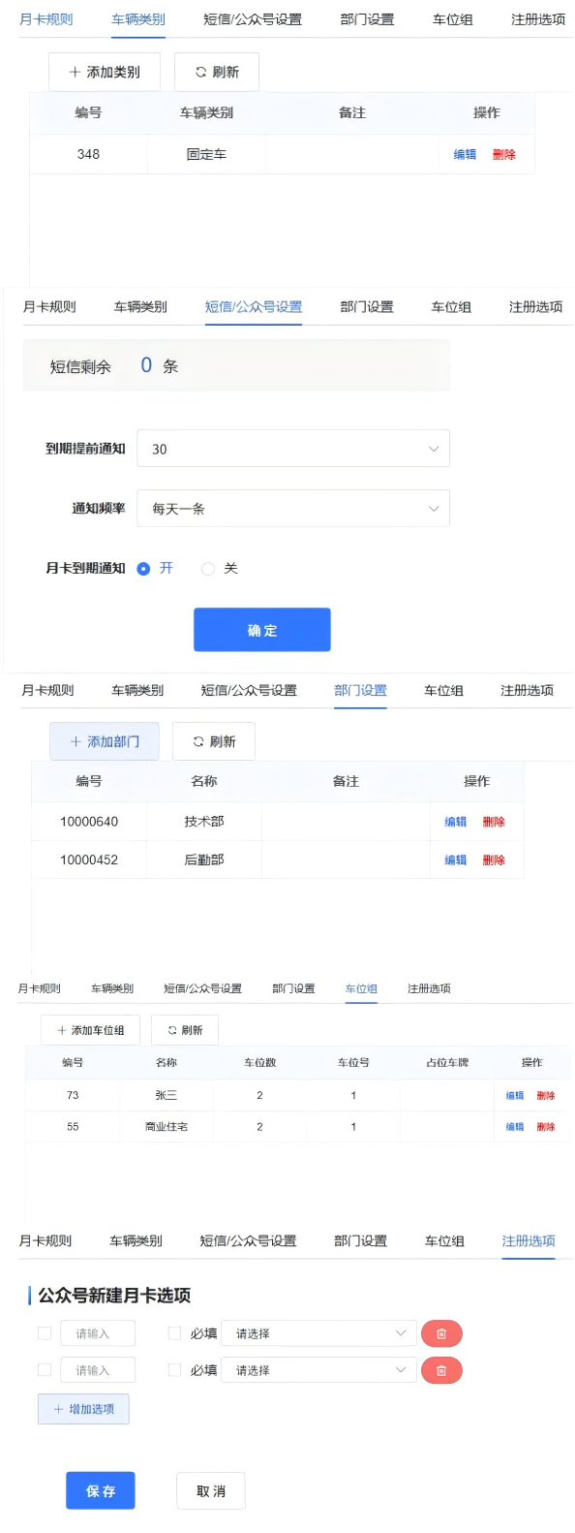Delete the 技术部 department row
The height and width of the screenshot is (1533, 575).
click(x=494, y=822)
